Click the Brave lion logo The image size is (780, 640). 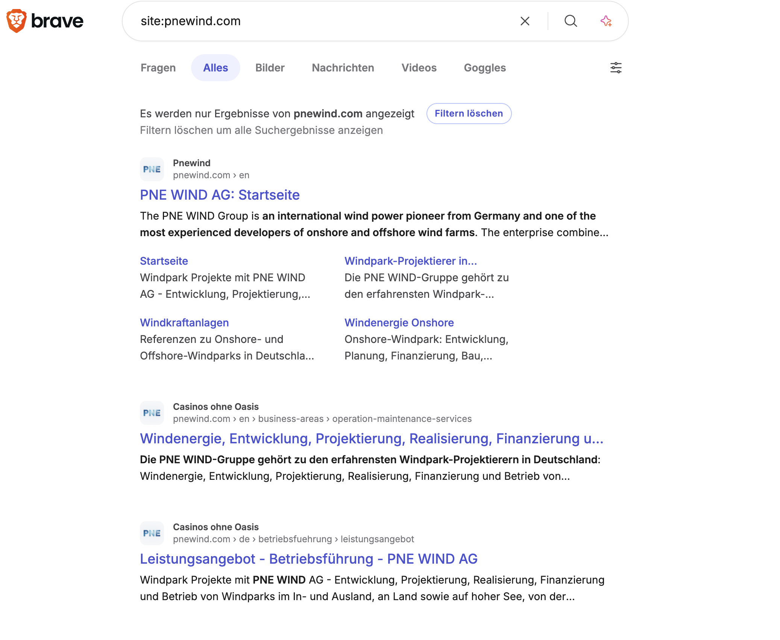point(17,21)
